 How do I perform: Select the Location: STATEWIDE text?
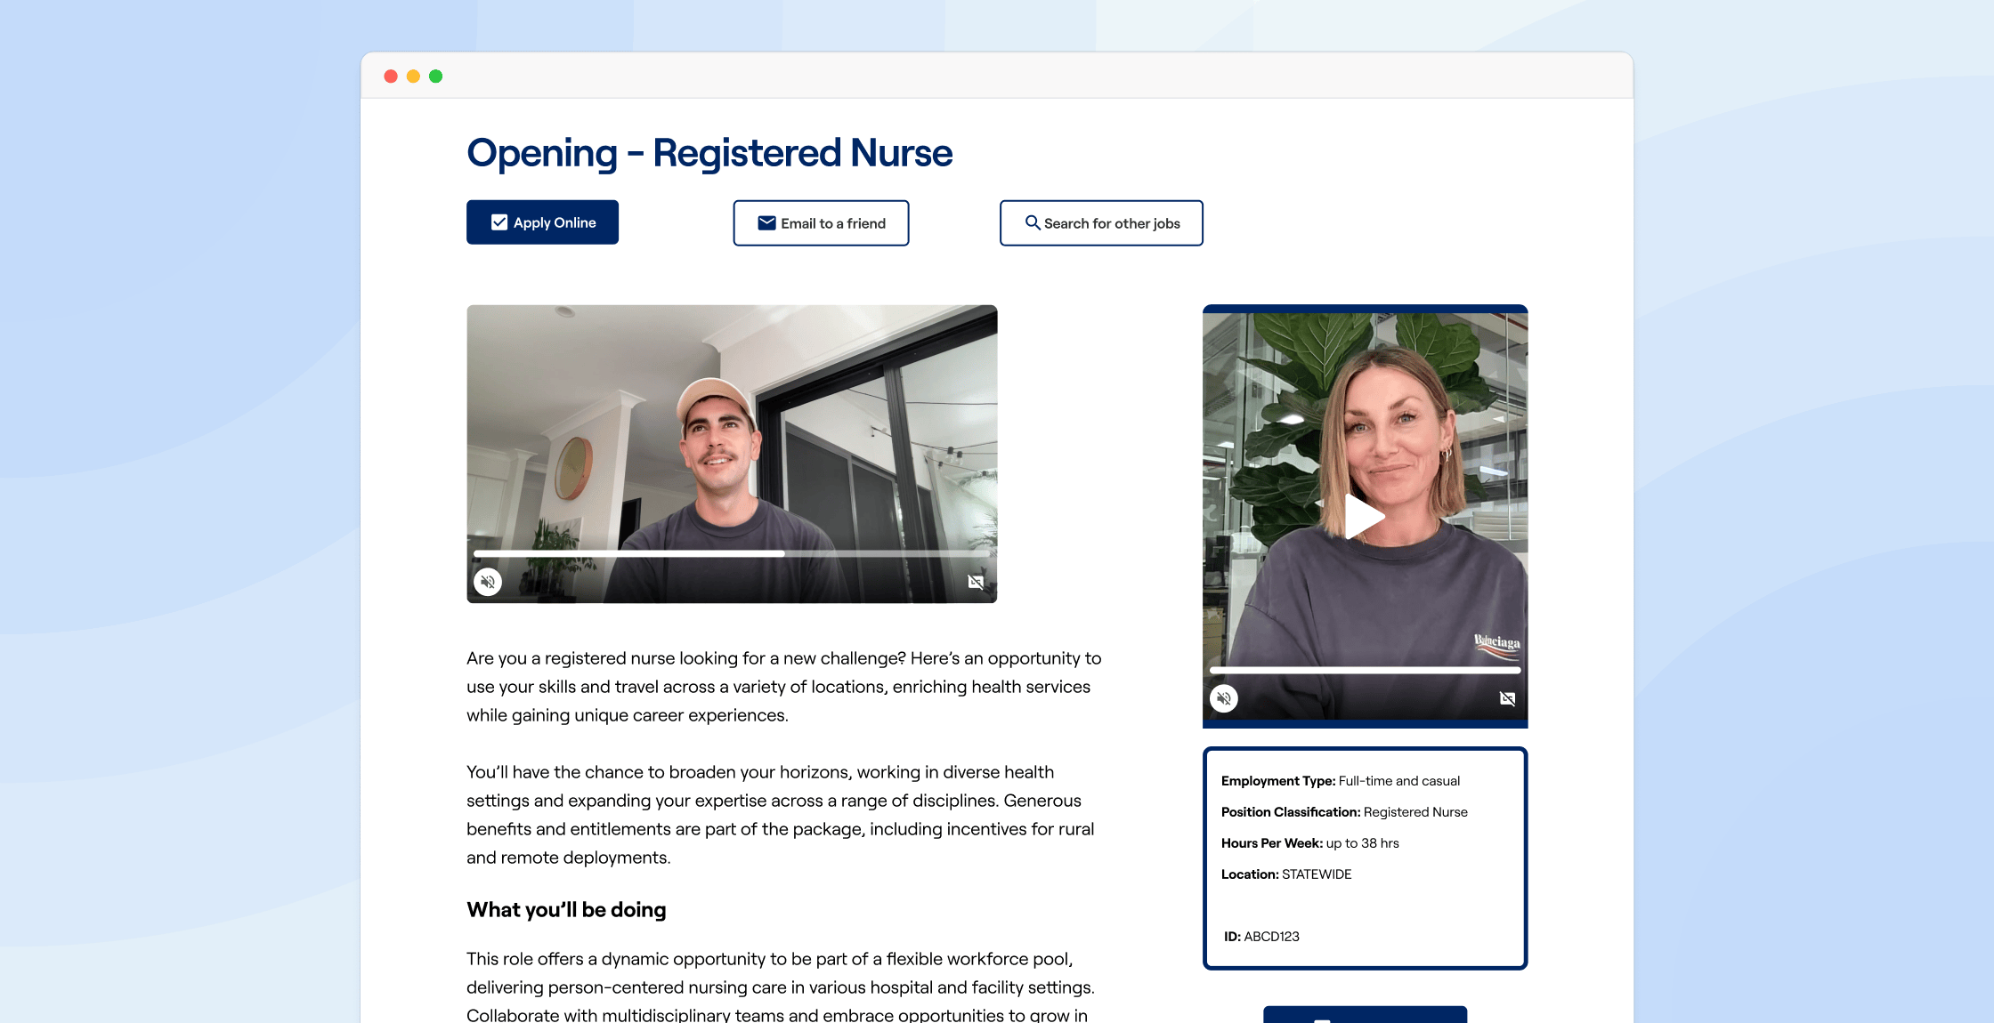pyautogui.click(x=1286, y=874)
